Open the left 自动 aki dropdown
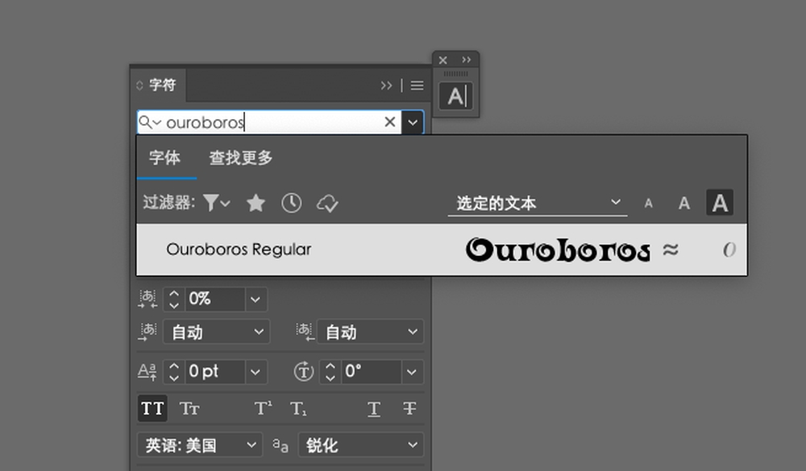The width and height of the screenshot is (806, 471). [216, 332]
